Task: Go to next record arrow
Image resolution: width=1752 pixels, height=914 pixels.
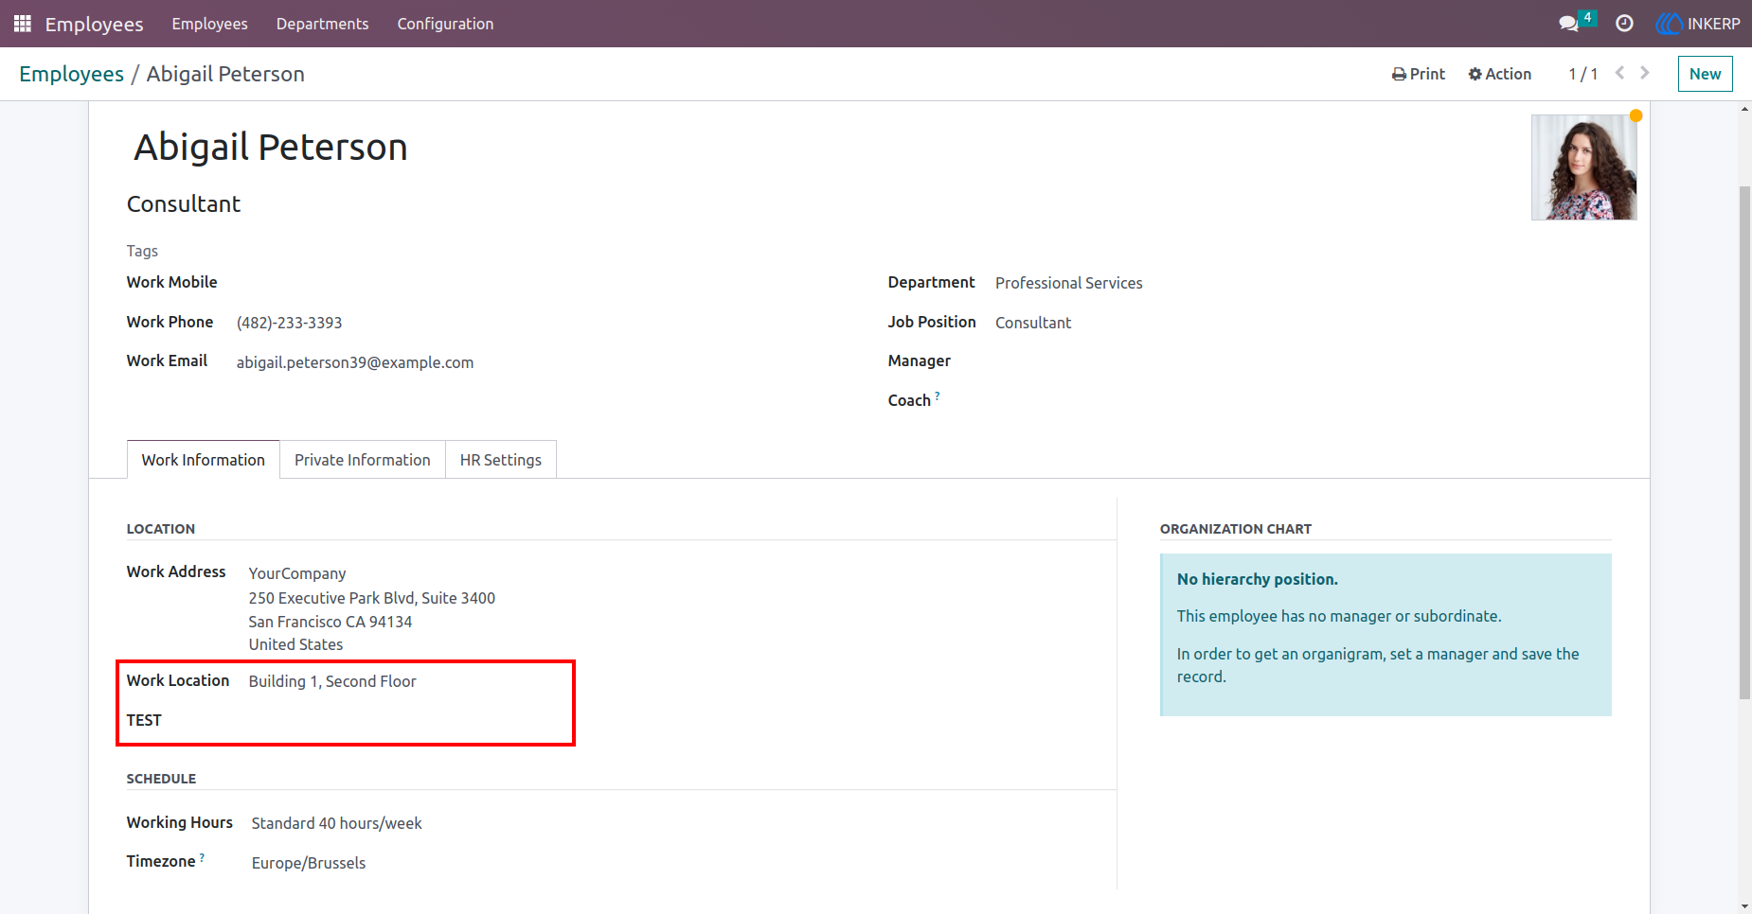Action: (1645, 73)
